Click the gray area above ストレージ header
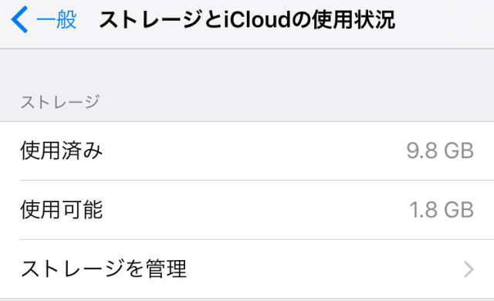The image size is (494, 301). tap(247, 68)
